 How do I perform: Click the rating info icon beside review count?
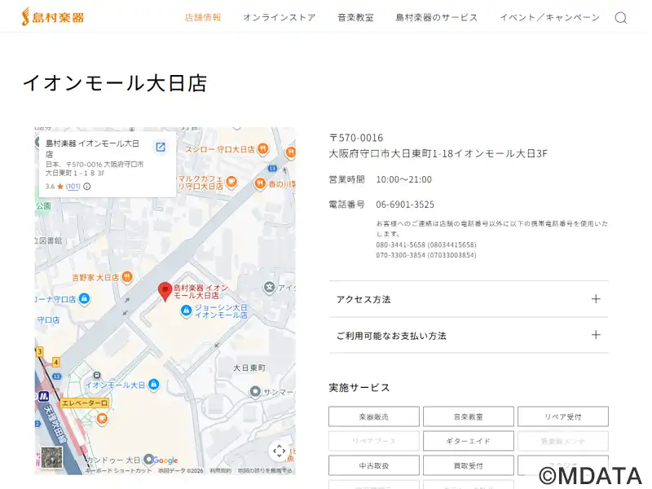point(87,187)
